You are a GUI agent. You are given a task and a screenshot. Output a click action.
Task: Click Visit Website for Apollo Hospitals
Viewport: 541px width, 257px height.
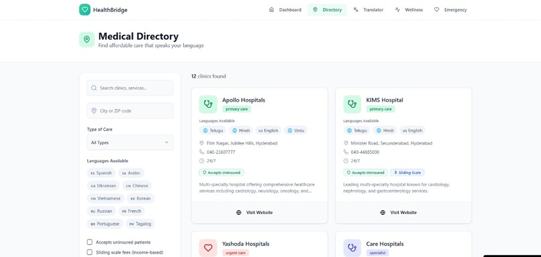click(x=260, y=213)
